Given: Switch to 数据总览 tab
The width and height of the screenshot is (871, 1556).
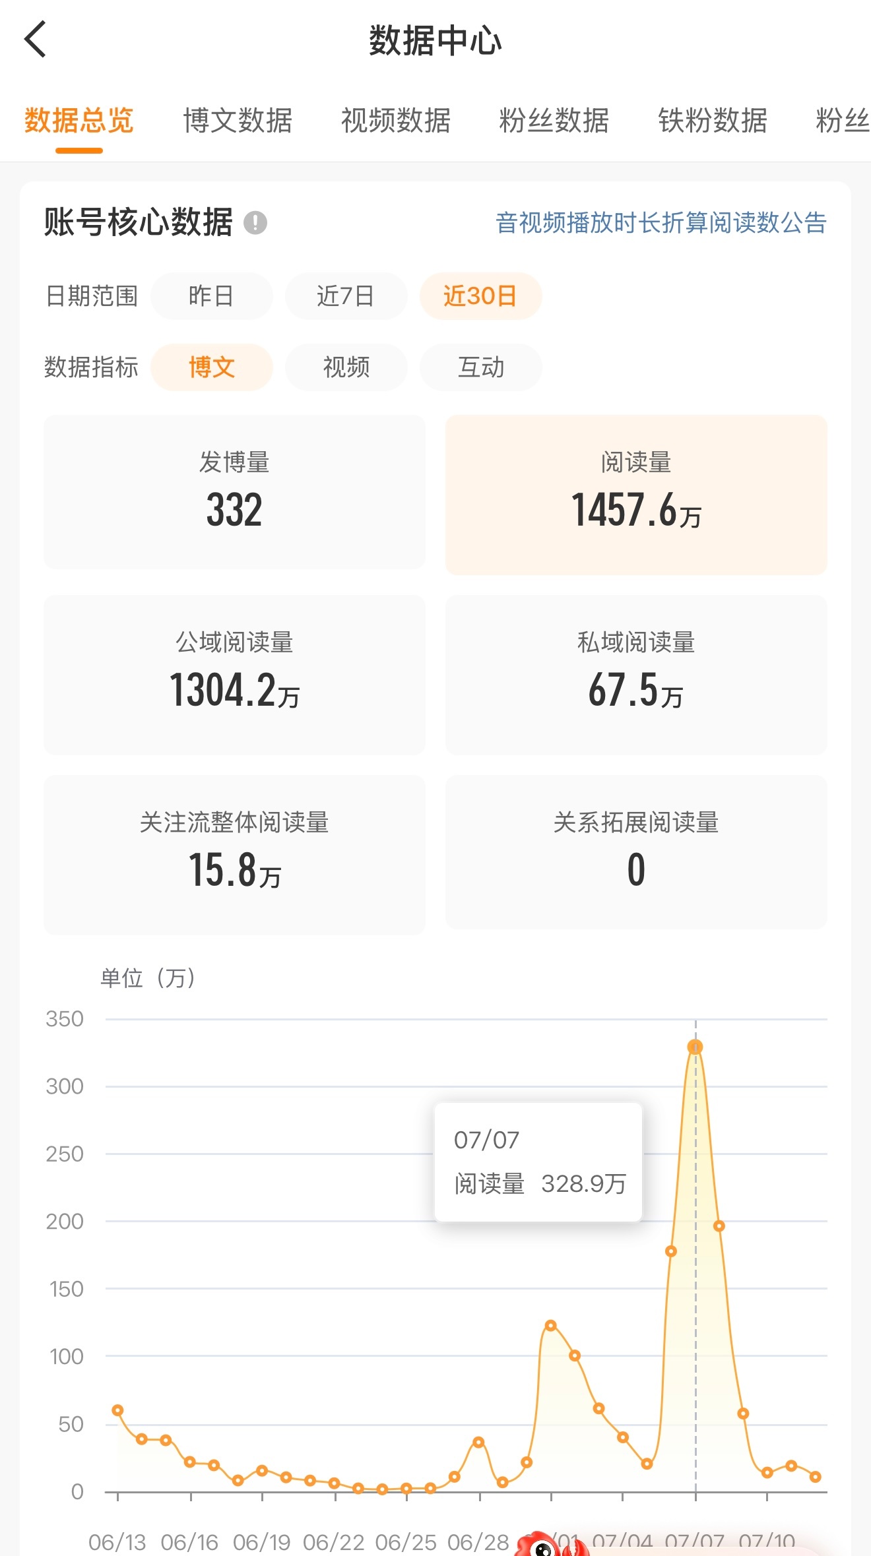Looking at the screenshot, I should click(x=79, y=121).
